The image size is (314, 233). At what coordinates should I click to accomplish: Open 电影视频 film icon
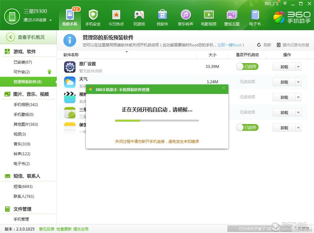[209, 18]
